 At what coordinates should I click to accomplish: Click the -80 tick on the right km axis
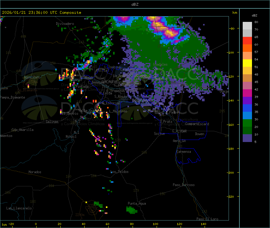pos(232,28)
